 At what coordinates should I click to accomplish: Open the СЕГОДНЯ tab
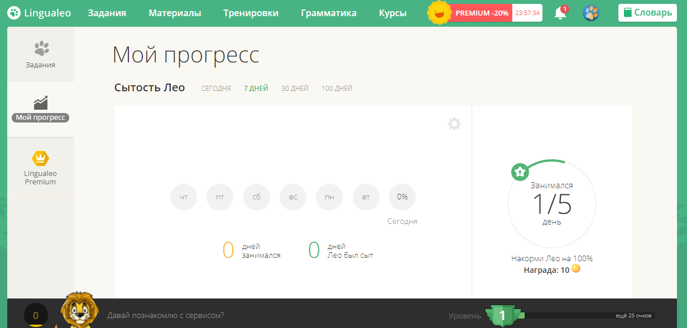215,88
